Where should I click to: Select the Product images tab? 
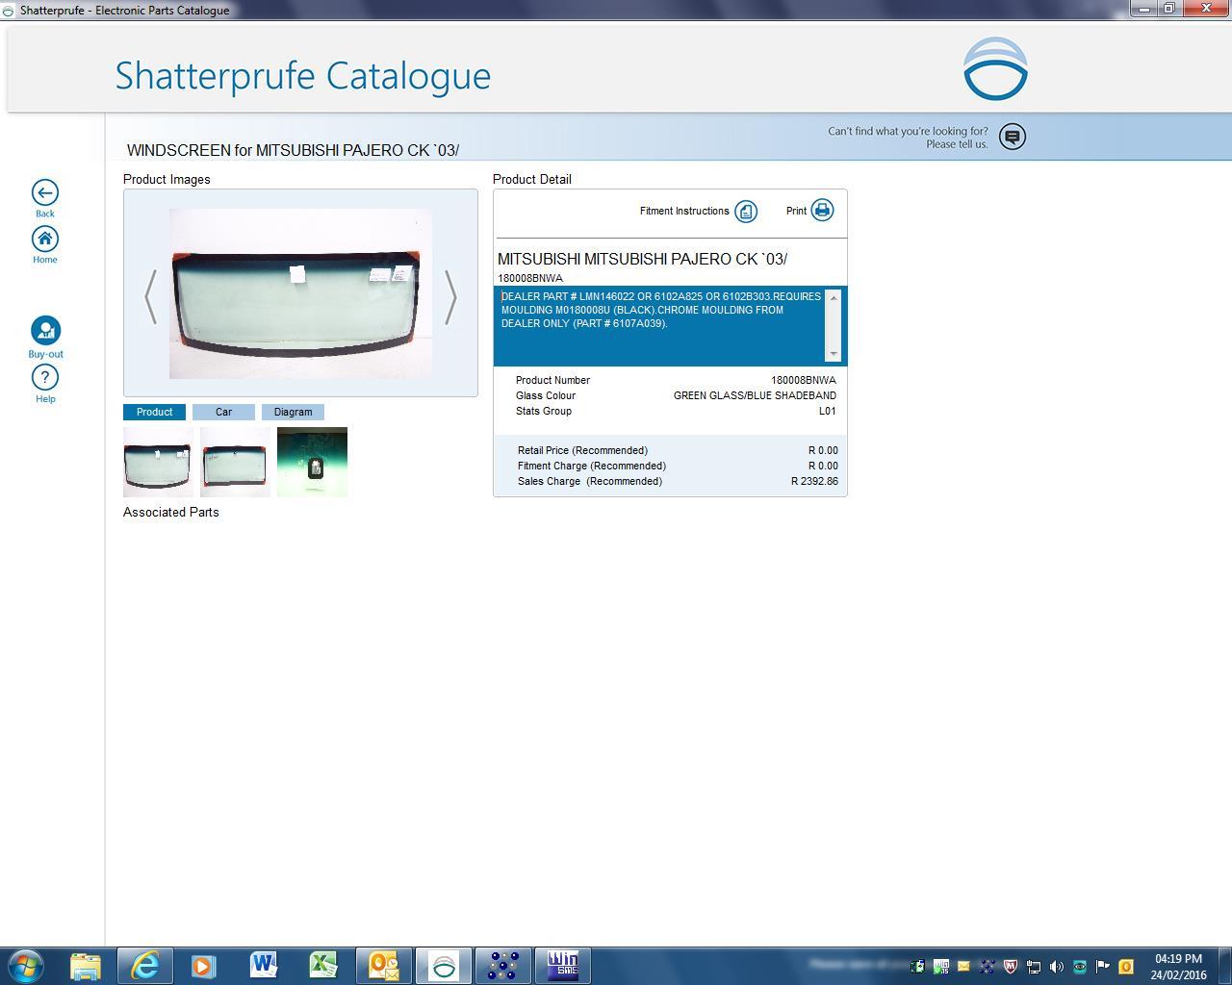click(154, 412)
